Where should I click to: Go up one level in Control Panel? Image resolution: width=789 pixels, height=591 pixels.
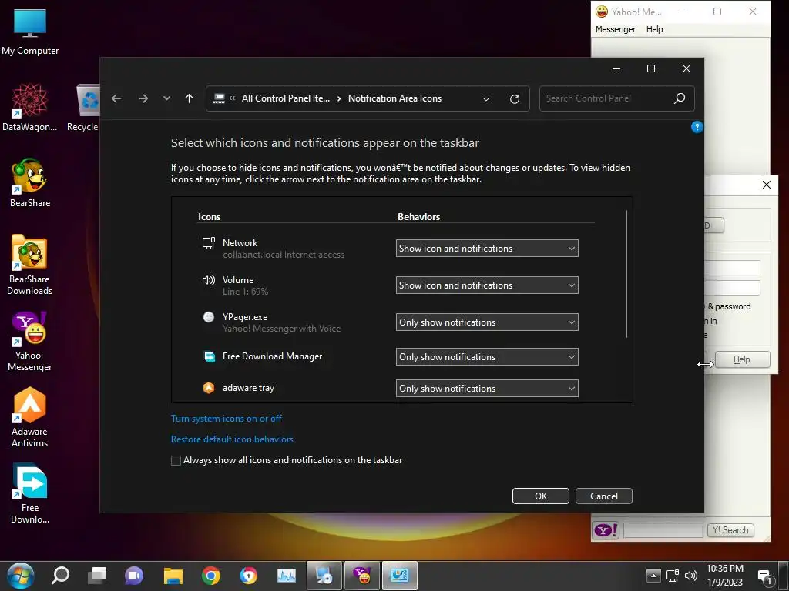tap(190, 98)
